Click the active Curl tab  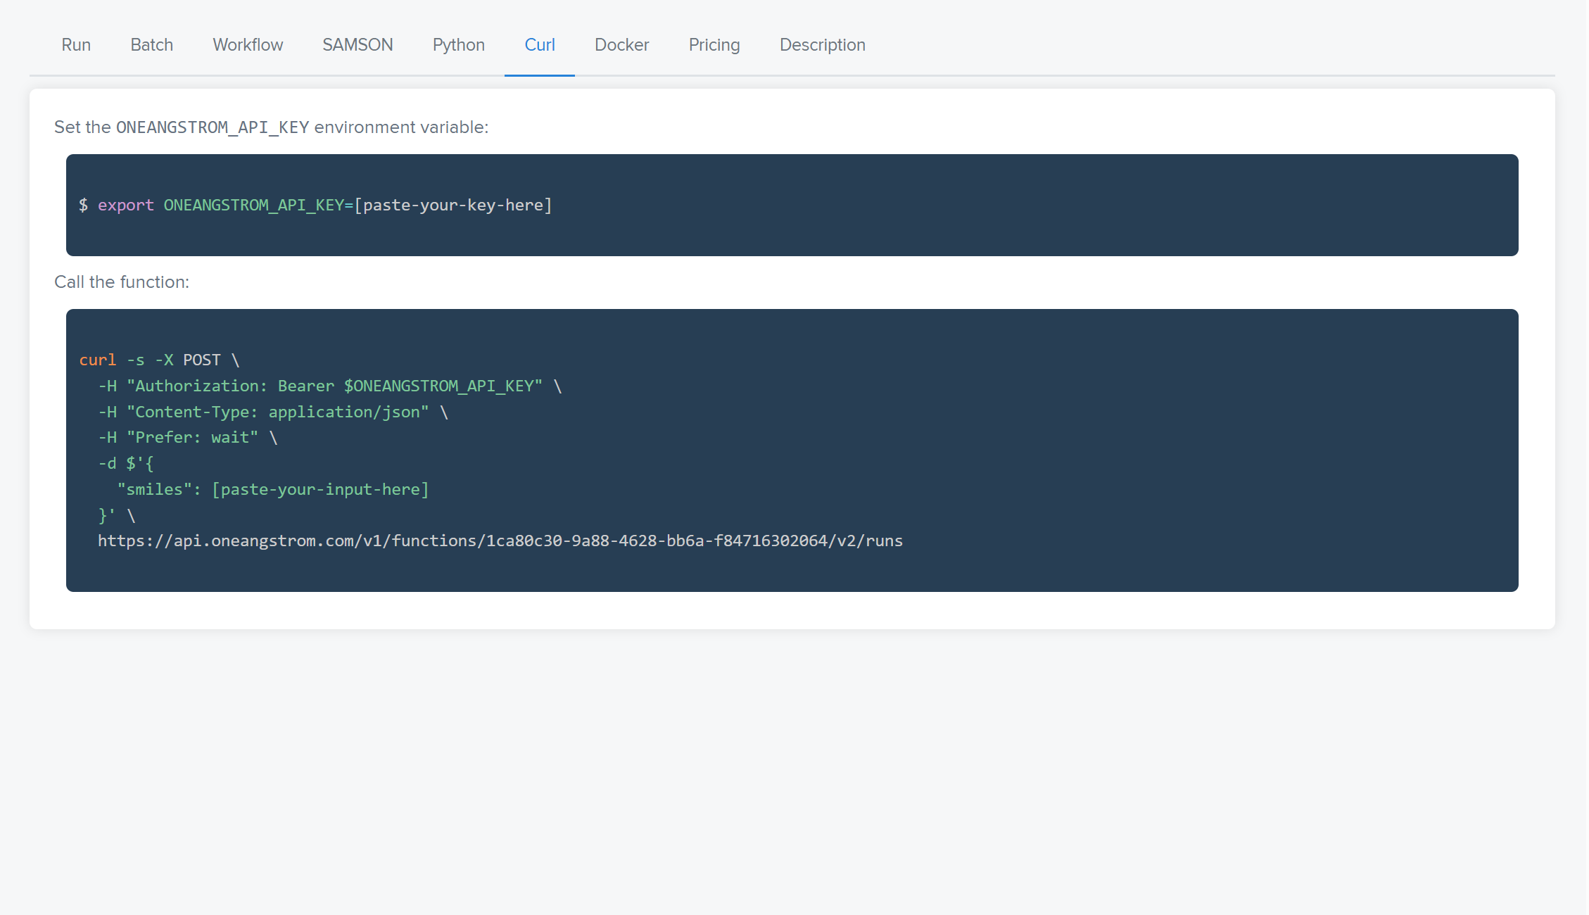[540, 45]
